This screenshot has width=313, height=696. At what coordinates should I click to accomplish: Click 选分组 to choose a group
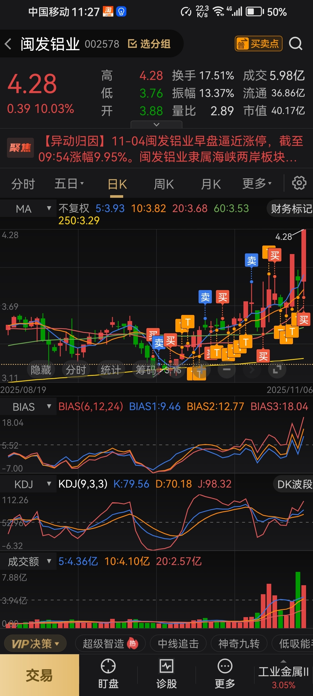click(149, 44)
